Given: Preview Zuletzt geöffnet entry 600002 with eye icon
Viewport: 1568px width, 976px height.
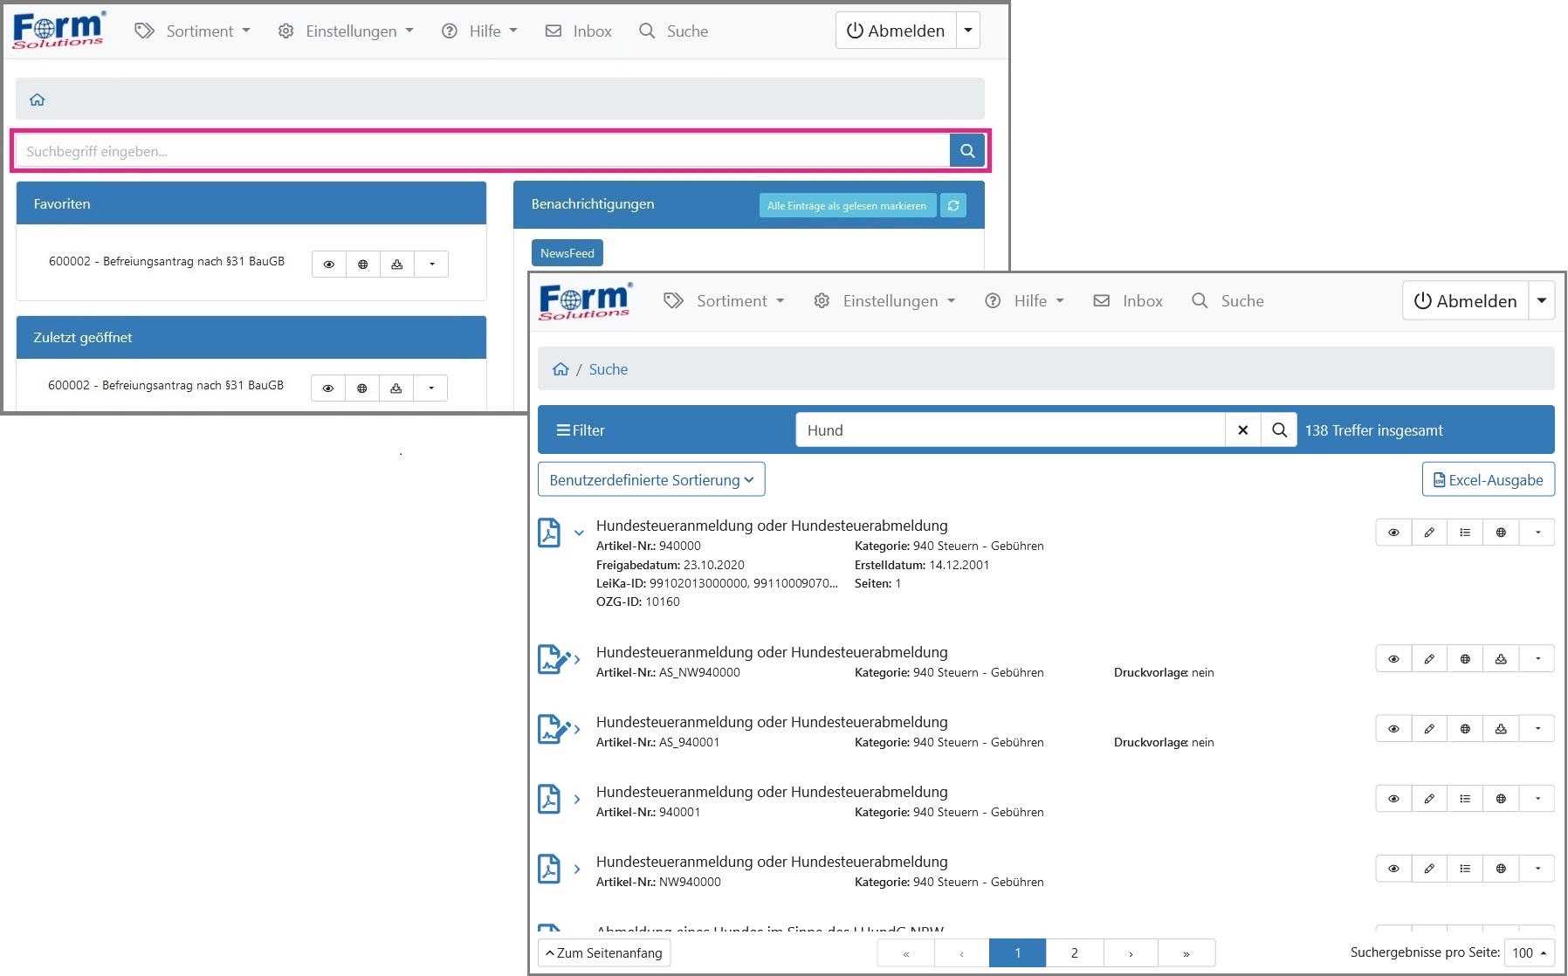Looking at the screenshot, I should (328, 388).
